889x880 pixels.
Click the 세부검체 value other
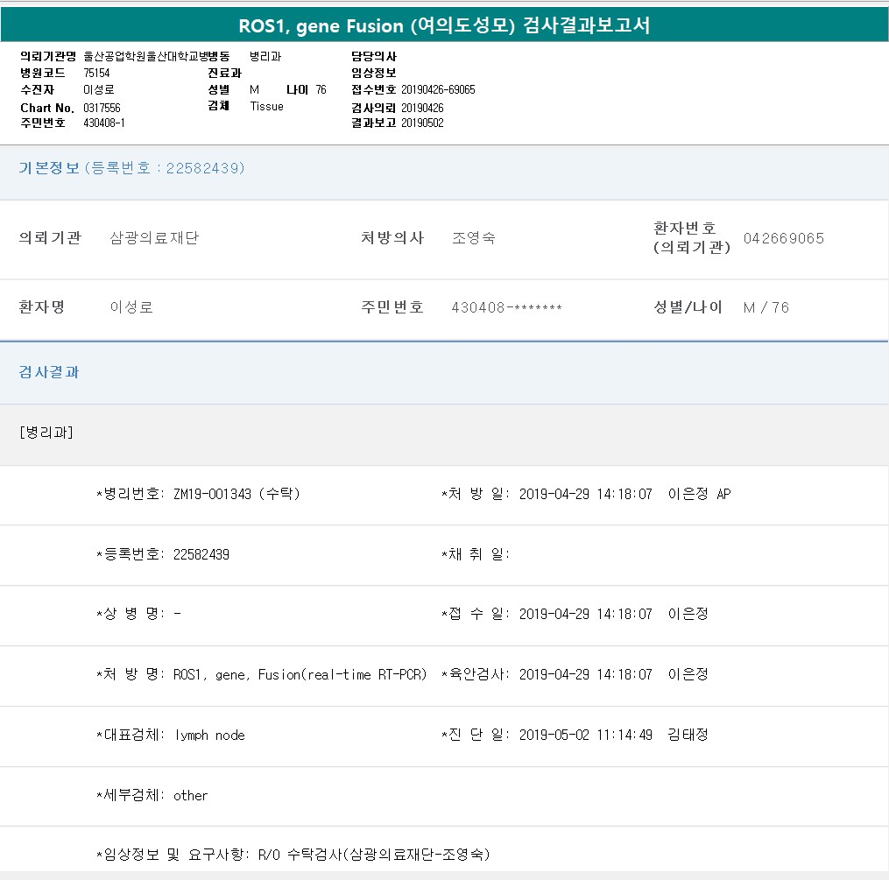(x=190, y=795)
